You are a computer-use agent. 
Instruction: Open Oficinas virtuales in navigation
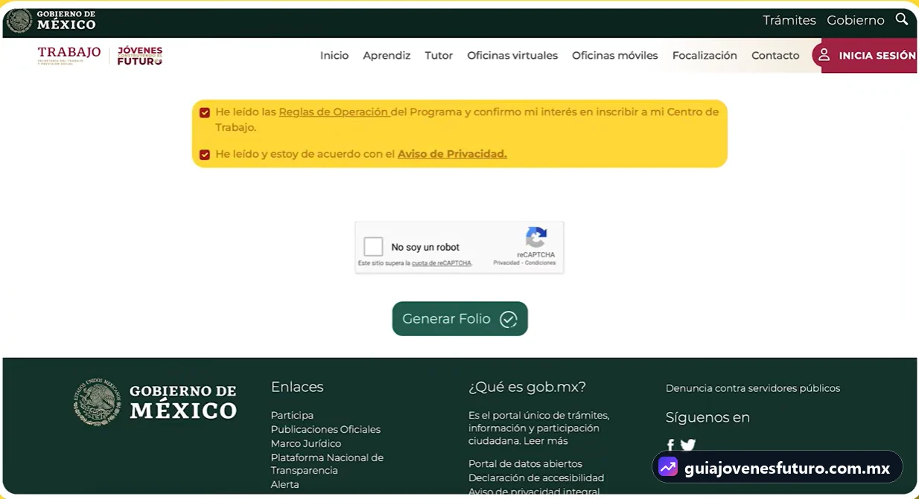pos(512,56)
